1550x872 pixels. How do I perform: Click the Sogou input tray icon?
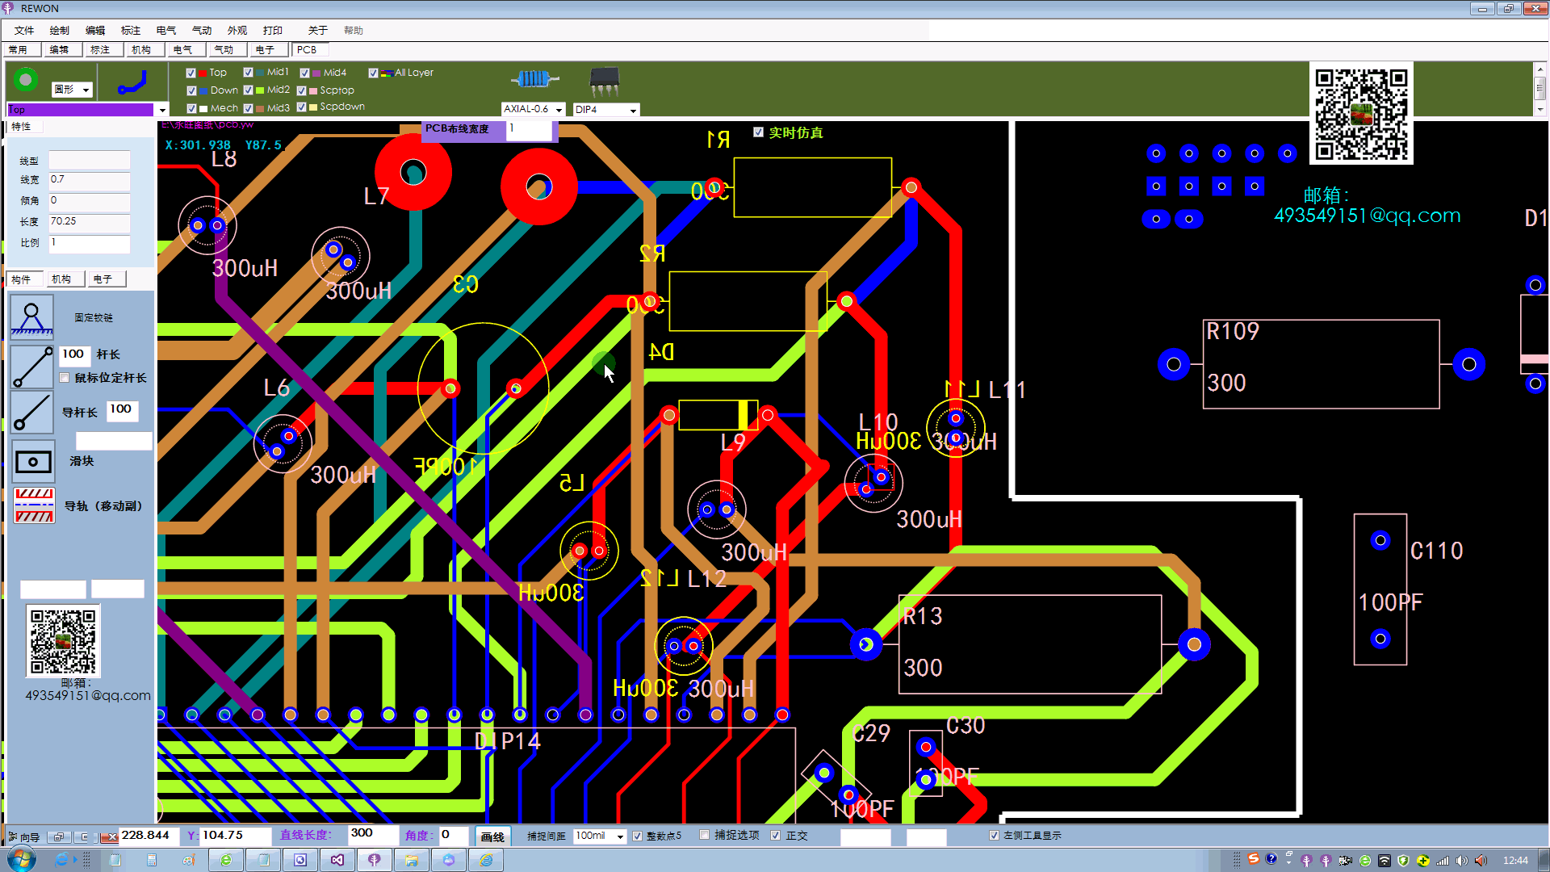click(x=1254, y=859)
